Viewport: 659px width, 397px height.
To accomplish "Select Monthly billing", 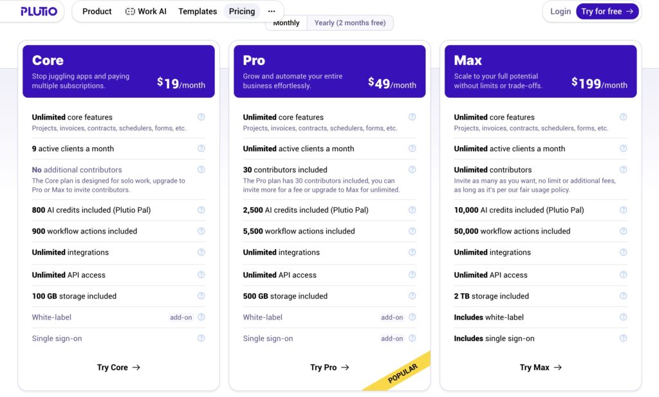I will click(285, 23).
